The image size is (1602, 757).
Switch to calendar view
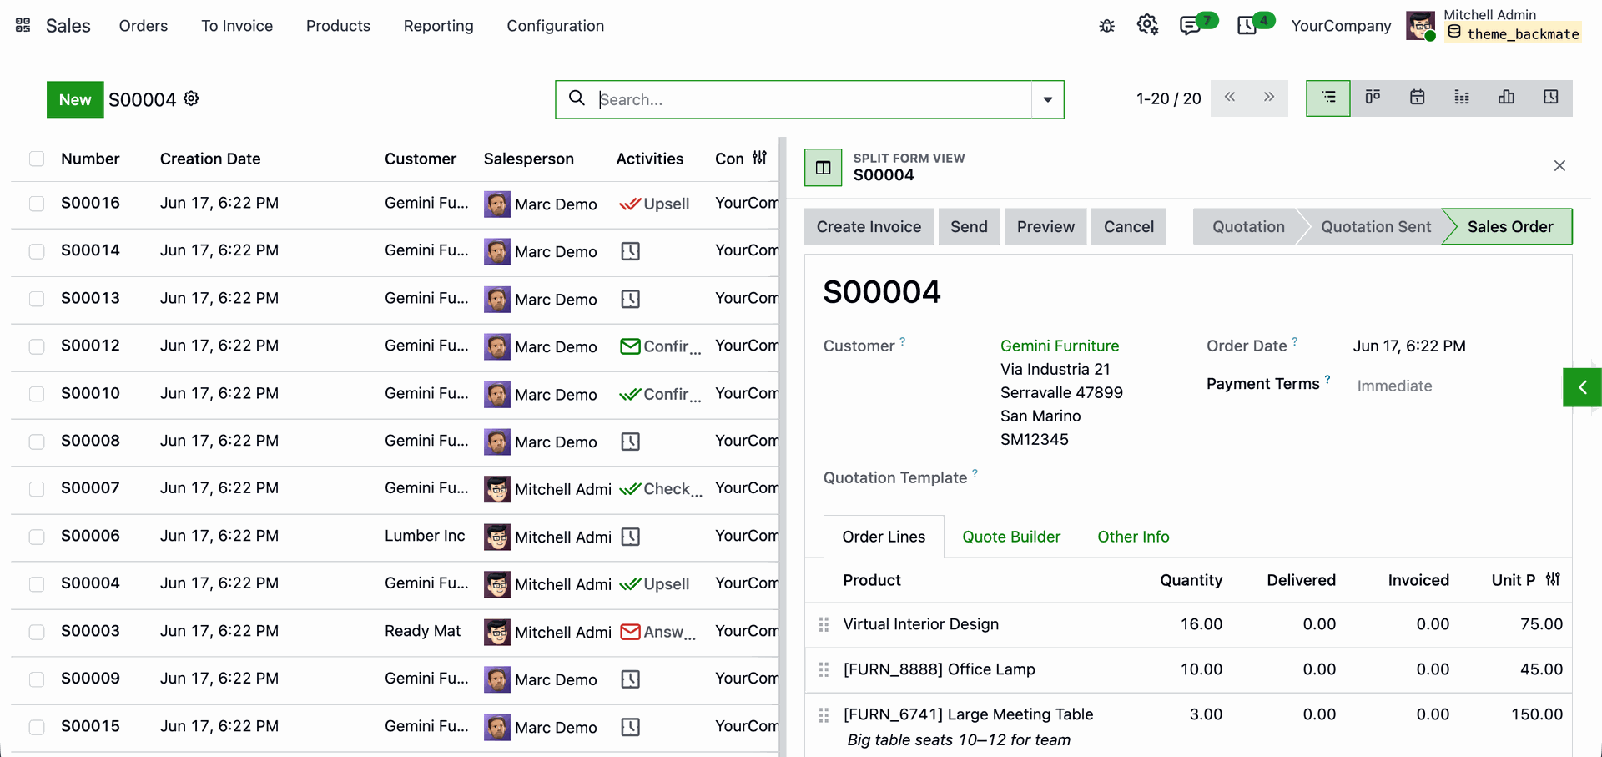point(1417,98)
